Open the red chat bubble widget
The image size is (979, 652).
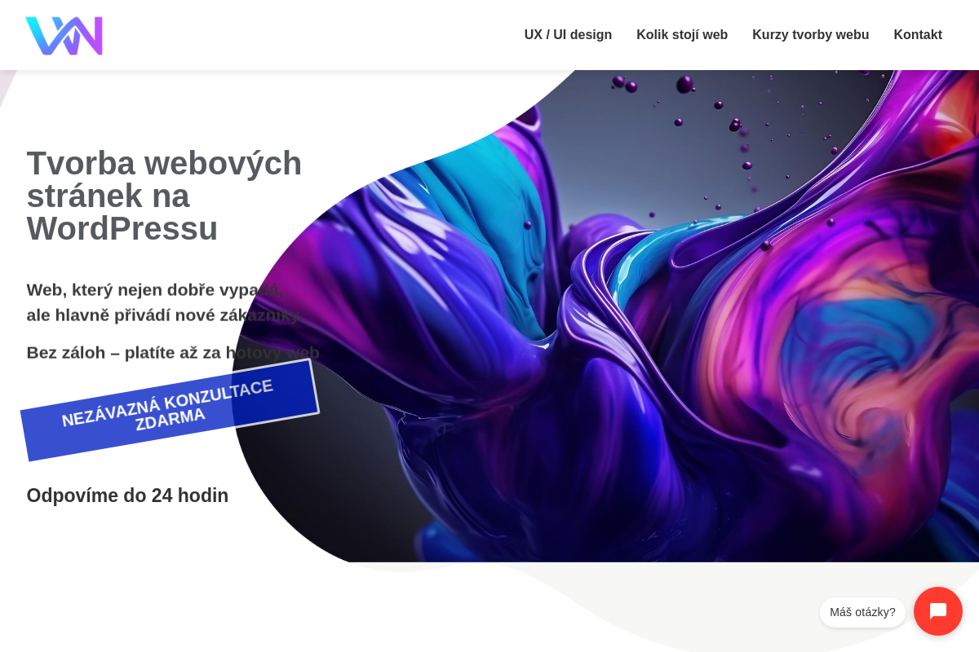tap(938, 611)
